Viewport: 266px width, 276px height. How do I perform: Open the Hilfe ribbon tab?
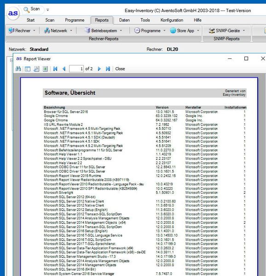point(197,20)
